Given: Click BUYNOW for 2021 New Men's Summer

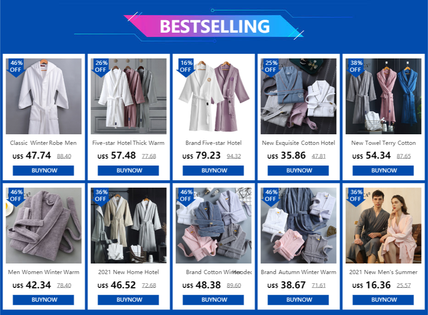Looking at the screenshot, I should 383,300.
